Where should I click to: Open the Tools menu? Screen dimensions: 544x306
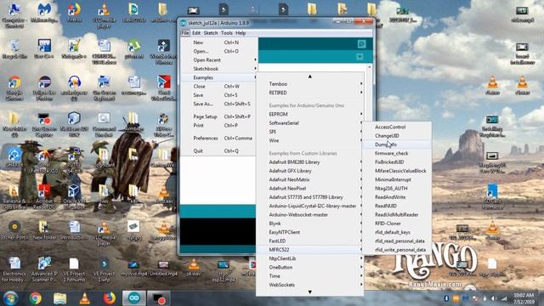[227, 33]
